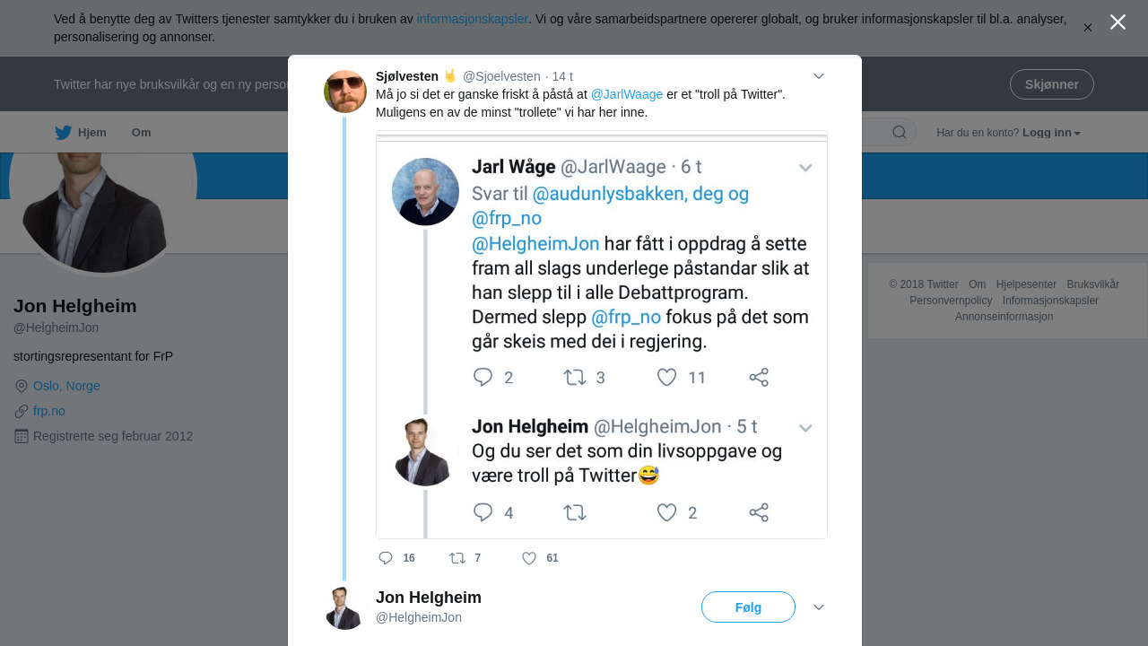Dismiss the cookie notice with the small x
Screen dimensions: 1148x646
tap(1088, 28)
